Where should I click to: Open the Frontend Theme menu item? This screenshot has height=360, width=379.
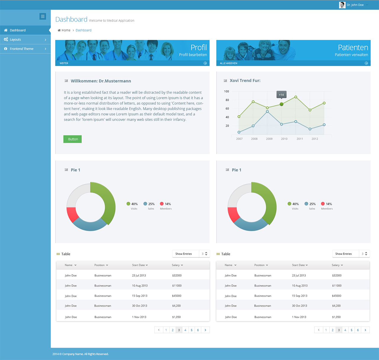tap(21, 49)
